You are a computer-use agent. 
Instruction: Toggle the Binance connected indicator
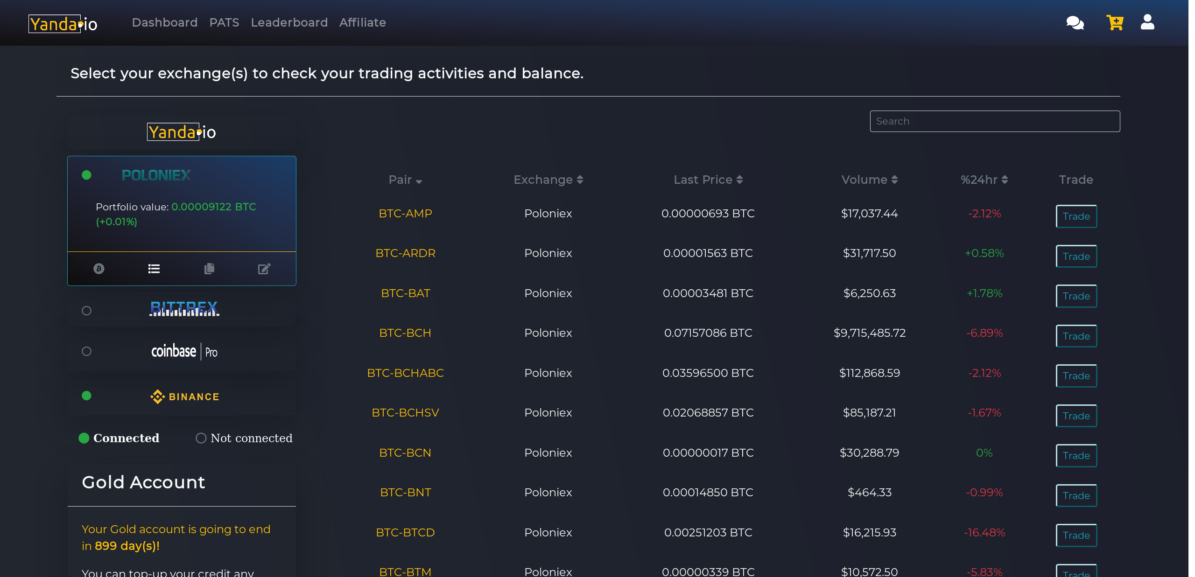(86, 396)
